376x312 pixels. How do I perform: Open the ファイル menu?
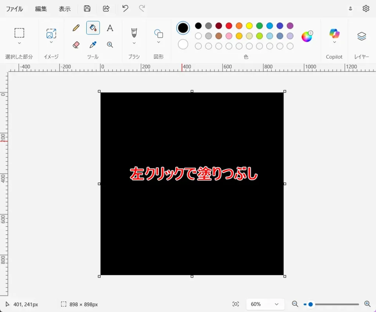[x=14, y=9]
